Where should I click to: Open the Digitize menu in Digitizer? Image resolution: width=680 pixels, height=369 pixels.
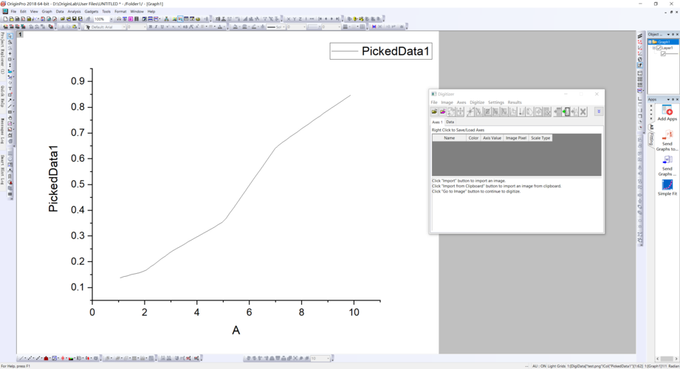click(477, 103)
